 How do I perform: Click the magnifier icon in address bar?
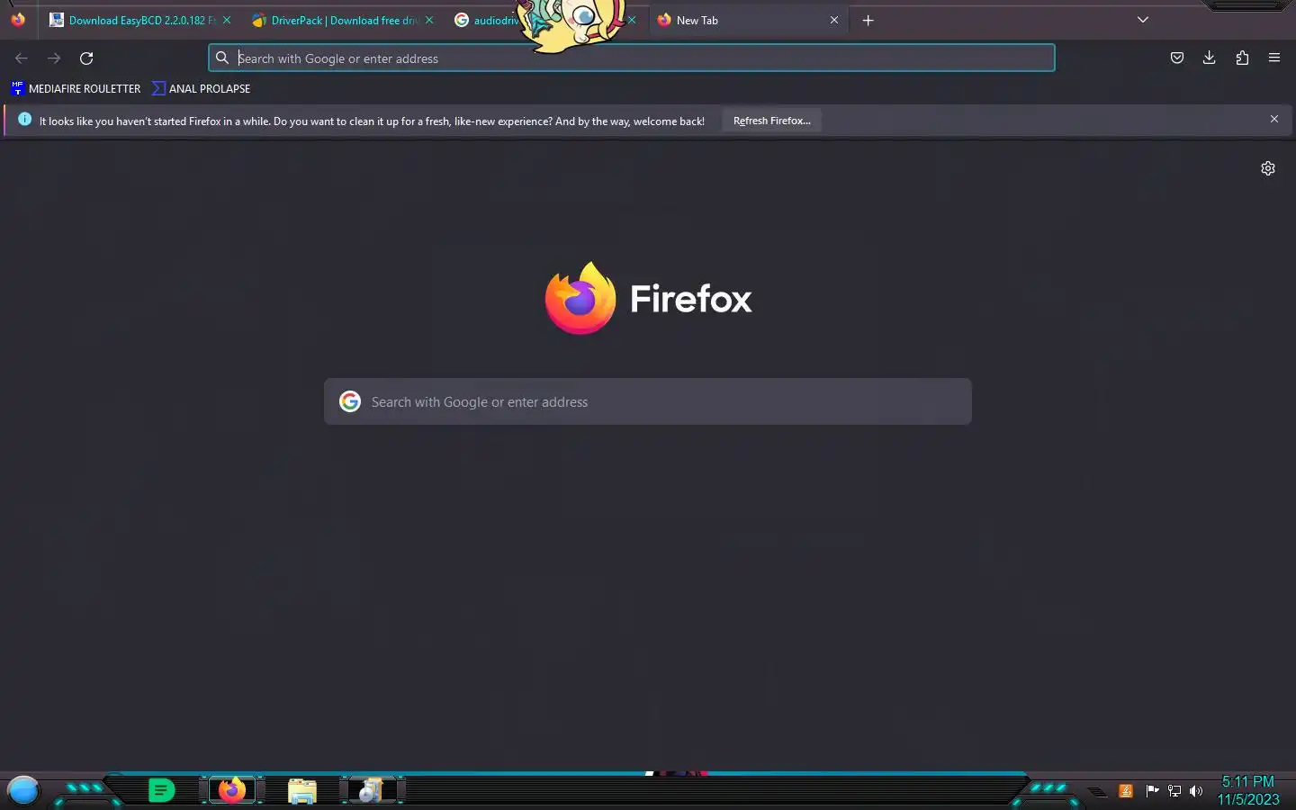[222, 58]
